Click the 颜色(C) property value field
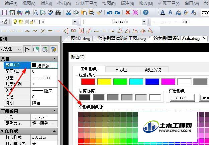The width and height of the screenshot is (209, 145). tap(44, 65)
